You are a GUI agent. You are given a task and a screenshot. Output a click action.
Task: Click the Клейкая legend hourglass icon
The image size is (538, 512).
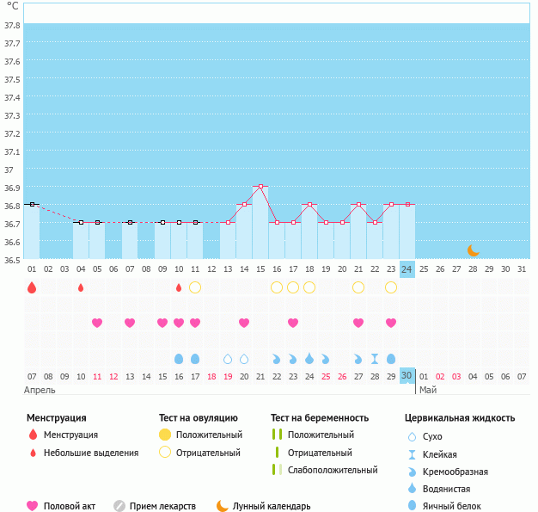pos(413,454)
